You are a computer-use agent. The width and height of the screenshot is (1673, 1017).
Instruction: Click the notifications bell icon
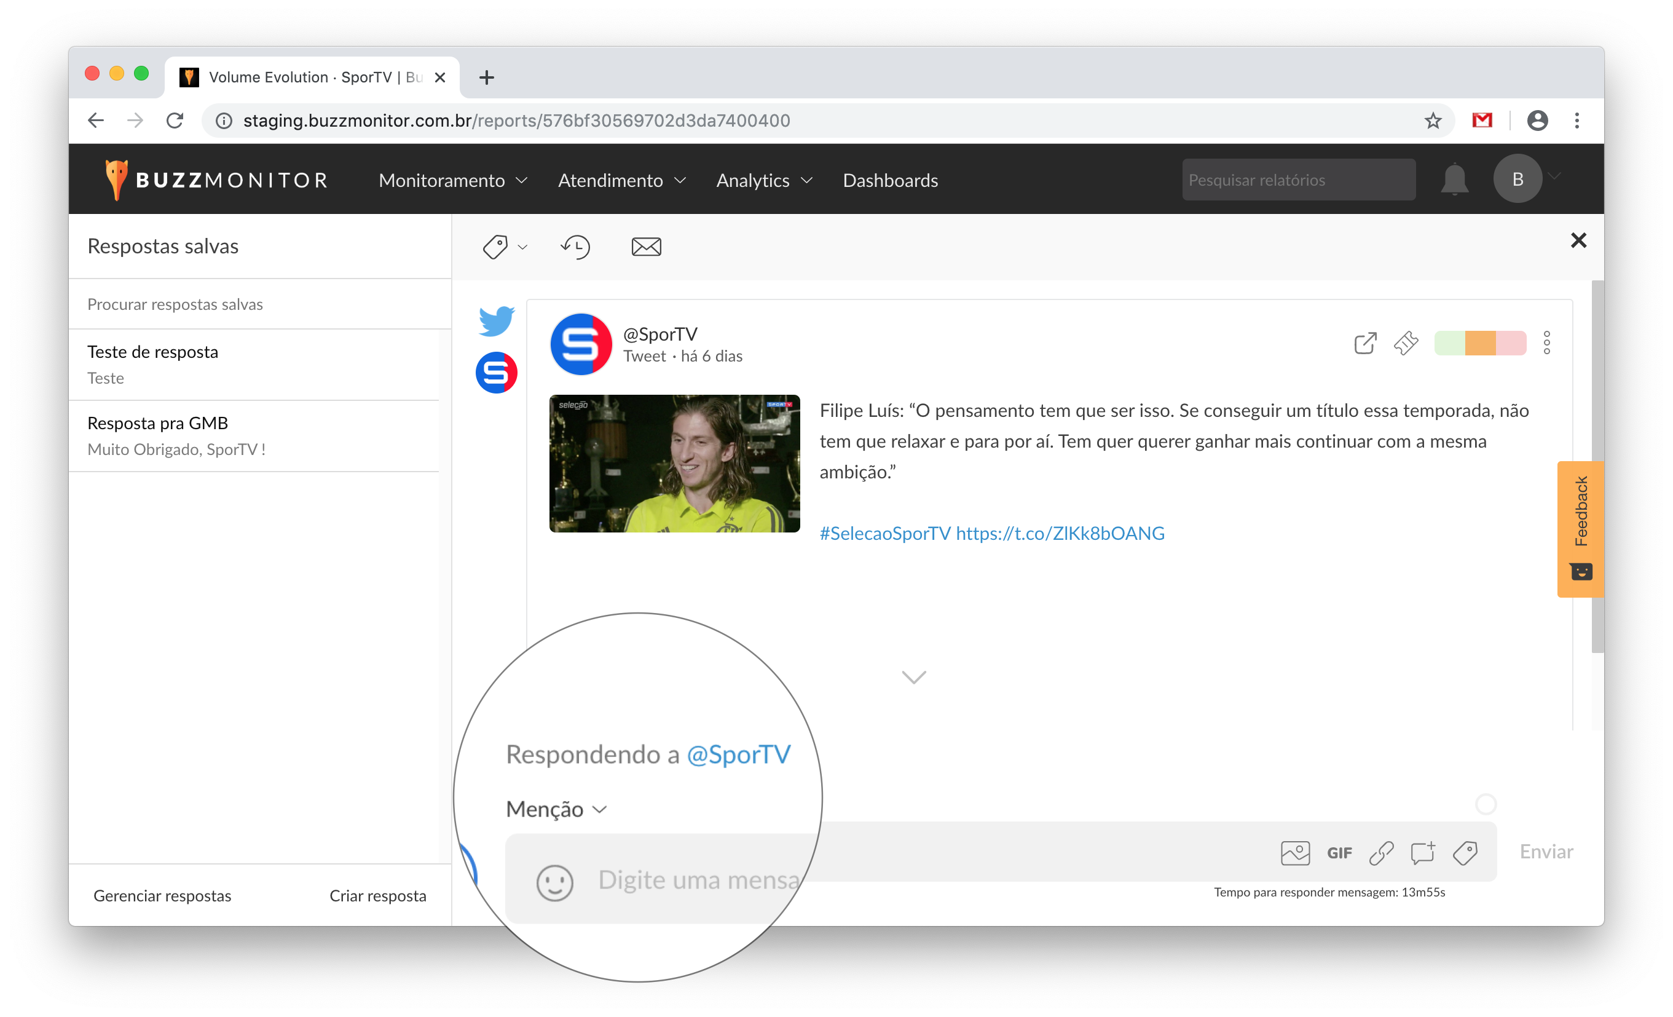click(x=1454, y=180)
